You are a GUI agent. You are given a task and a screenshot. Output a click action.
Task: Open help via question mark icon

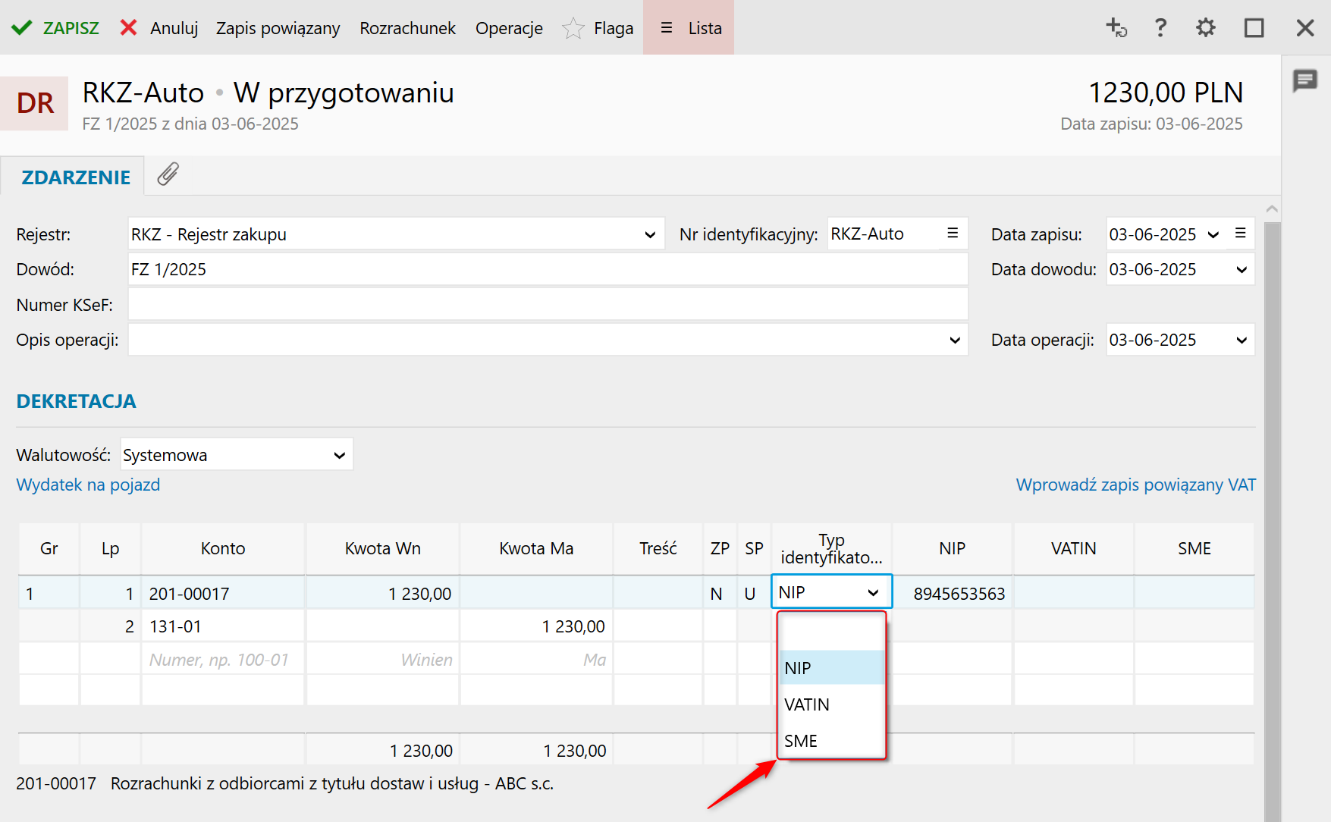point(1160,28)
